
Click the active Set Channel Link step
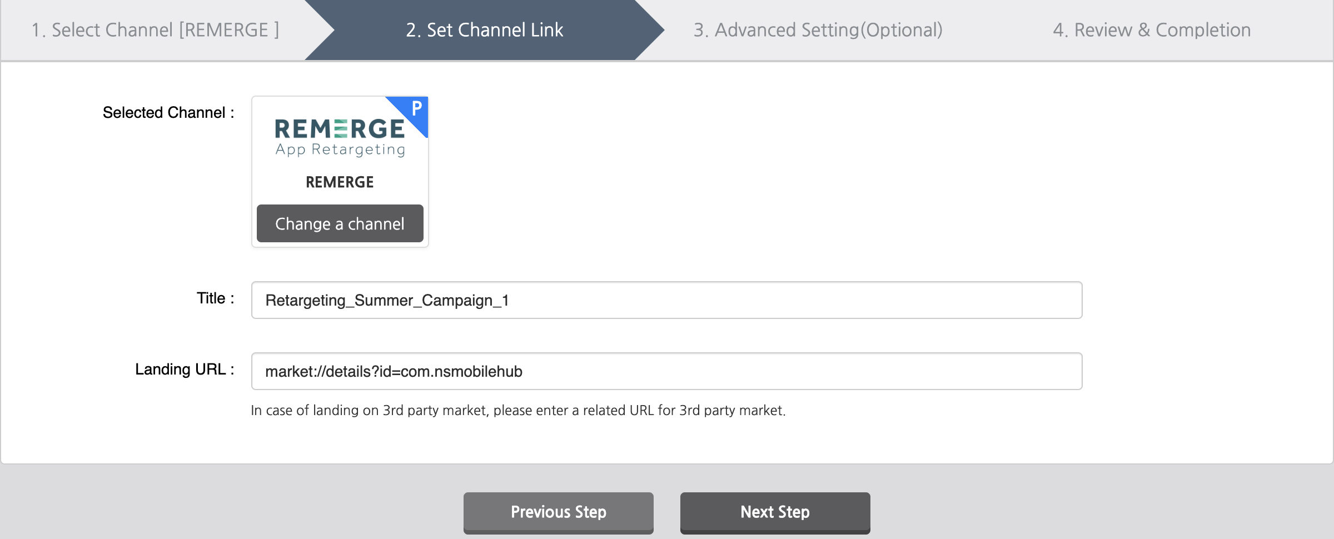tap(486, 29)
